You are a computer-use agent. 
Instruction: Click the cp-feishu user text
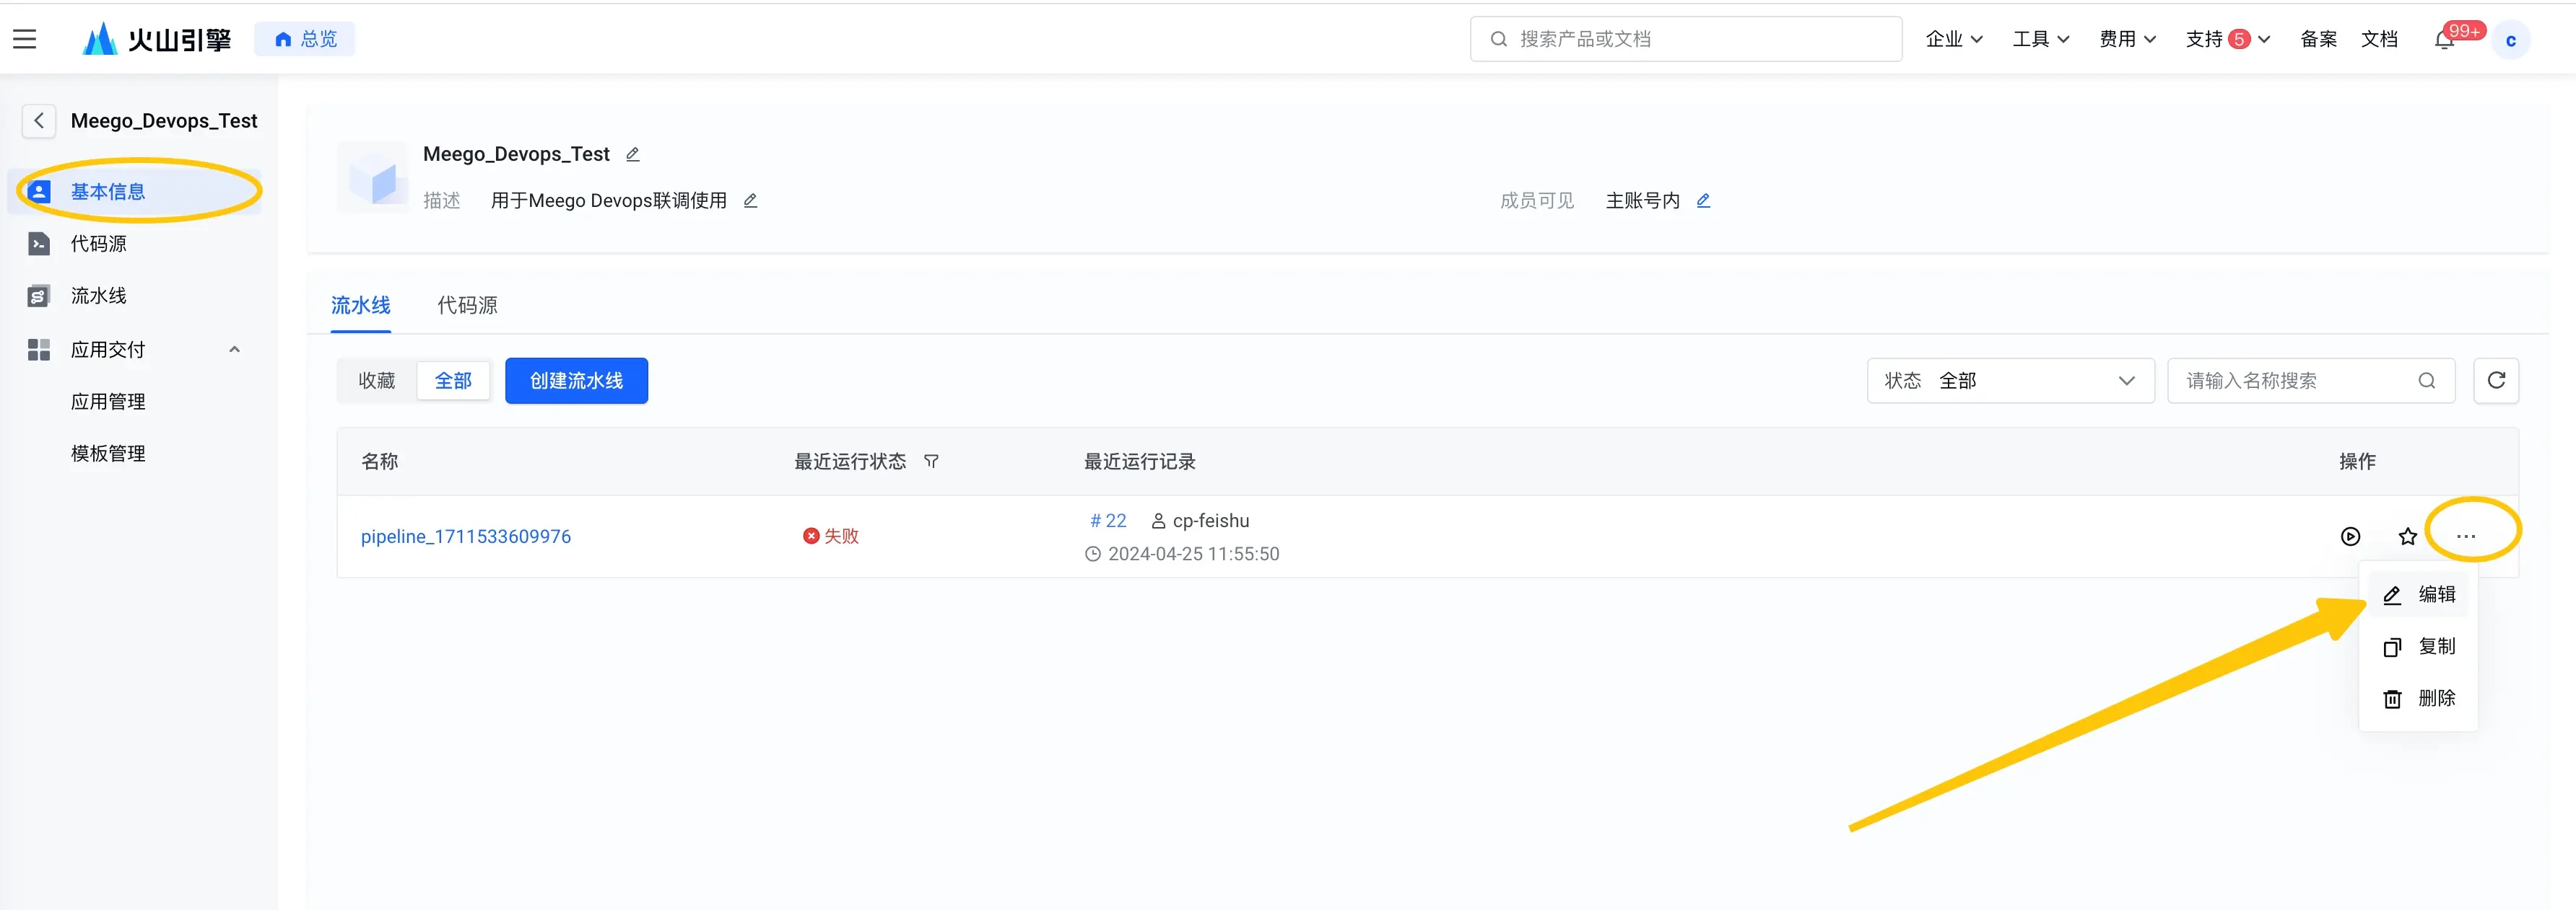click(x=1211, y=521)
